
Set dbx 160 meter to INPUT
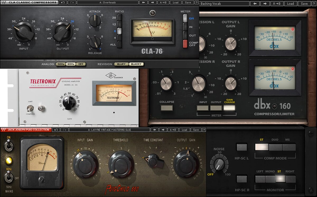[x=203, y=108]
